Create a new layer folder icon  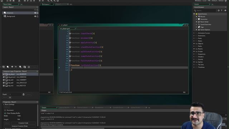pyautogui.click(x=25, y=67)
